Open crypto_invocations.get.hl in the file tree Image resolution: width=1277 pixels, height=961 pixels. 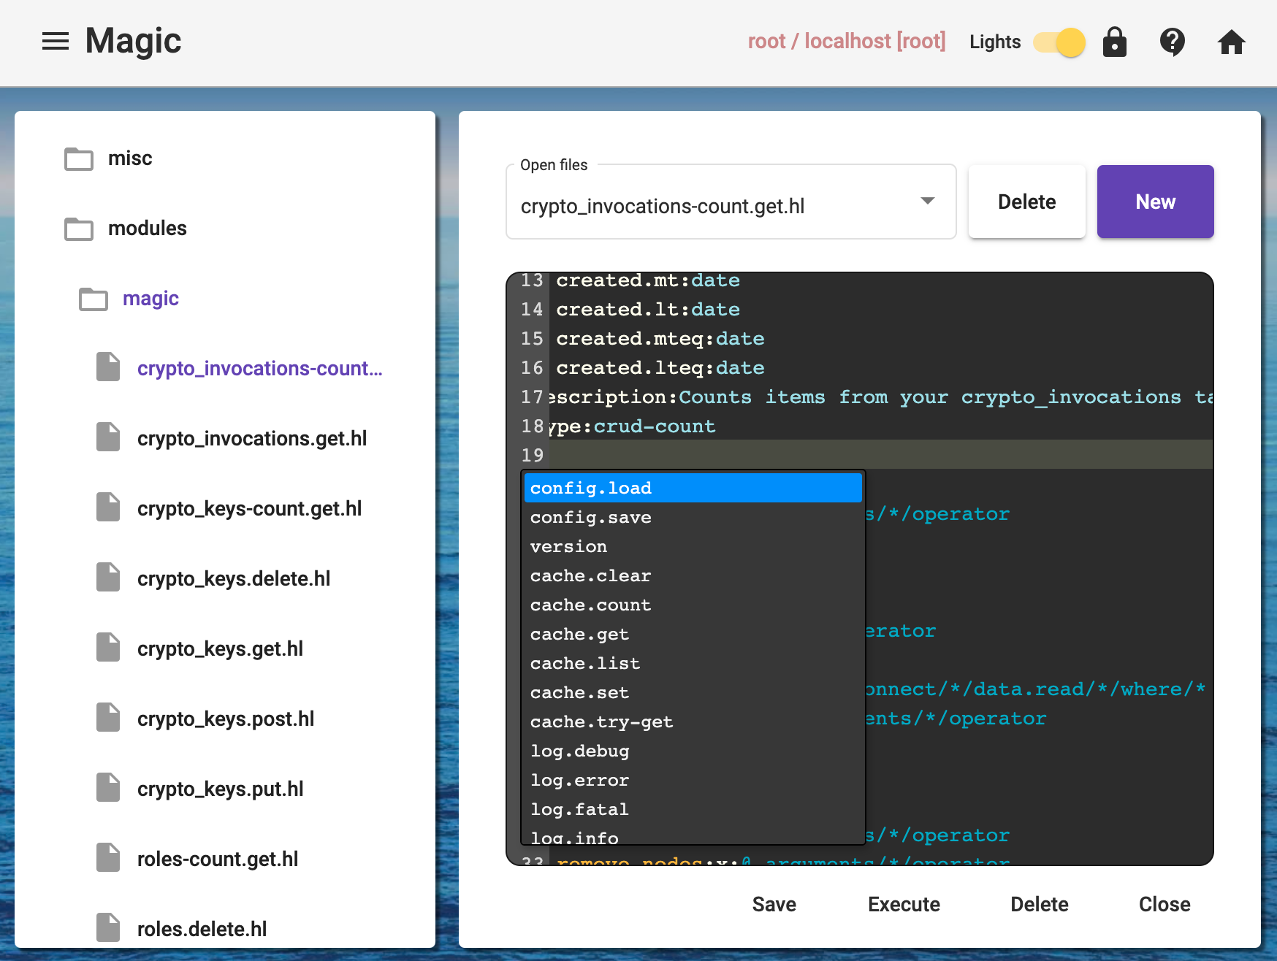(x=252, y=438)
